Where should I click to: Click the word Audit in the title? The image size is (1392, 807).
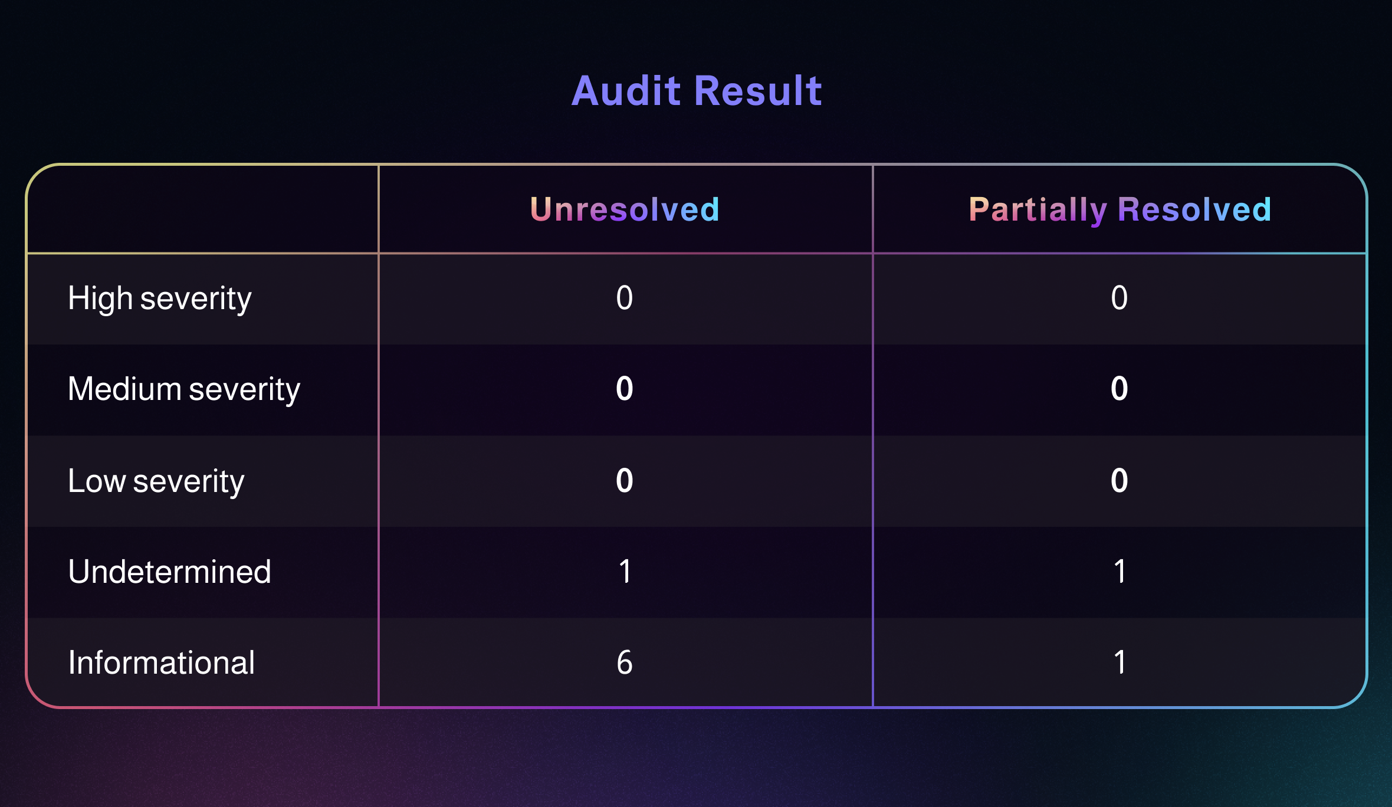[x=626, y=91]
